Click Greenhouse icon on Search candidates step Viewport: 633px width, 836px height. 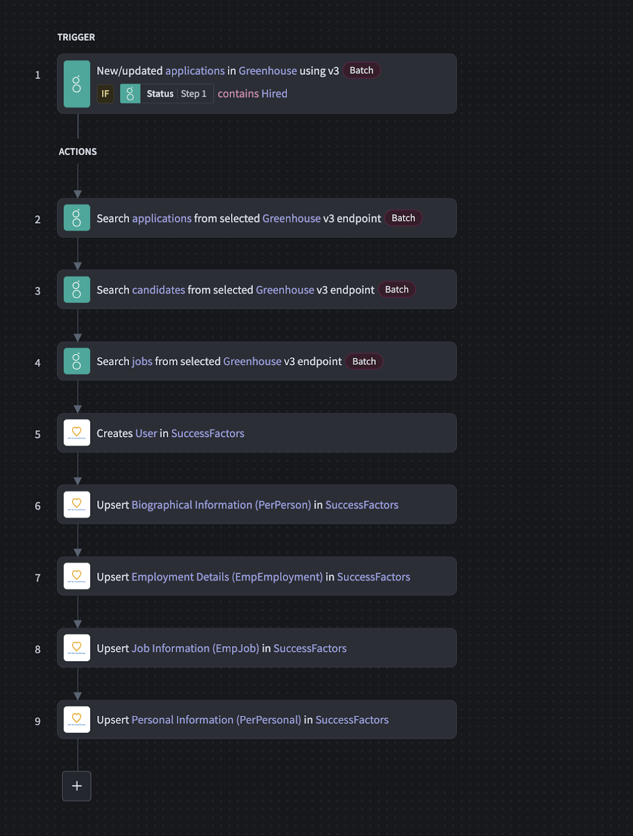click(77, 289)
